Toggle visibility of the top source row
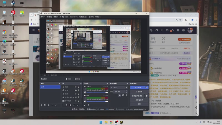Viewport: 222px width, 125px height. coord(75,87)
